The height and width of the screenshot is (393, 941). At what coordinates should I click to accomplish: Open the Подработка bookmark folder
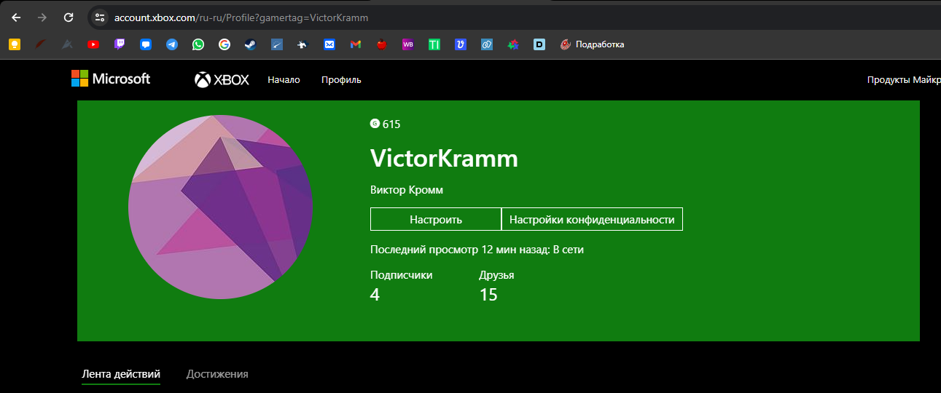coord(592,44)
